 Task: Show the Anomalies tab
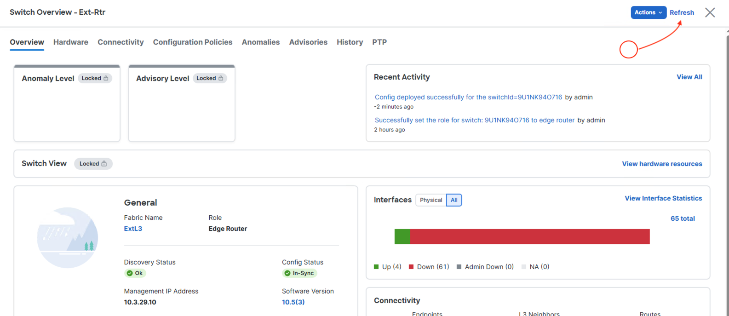pyautogui.click(x=261, y=42)
